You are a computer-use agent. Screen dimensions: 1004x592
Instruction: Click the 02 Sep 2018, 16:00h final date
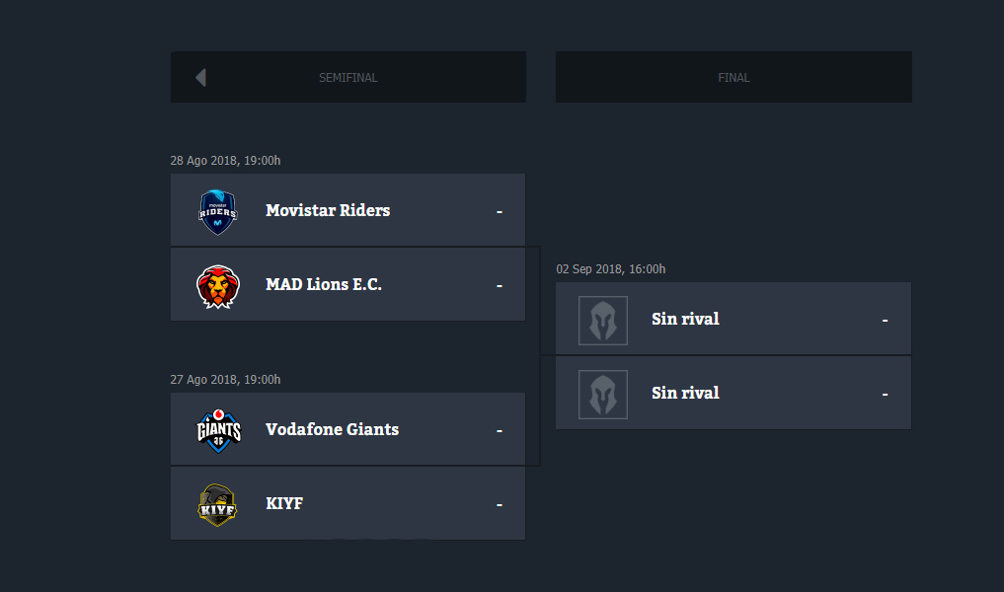coord(611,269)
